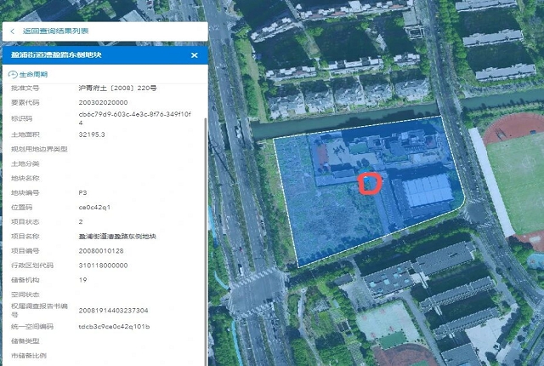The width and height of the screenshot is (544, 366).
Task: Select the 规划用地边界类型 field label
Action: coord(39,149)
